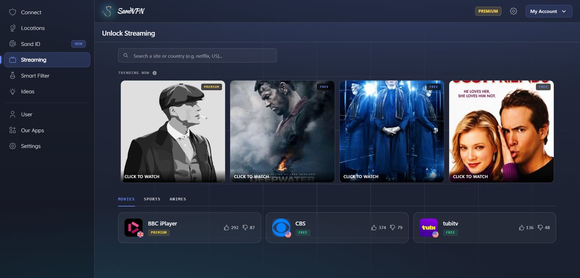Click the Settings gear icon in sidebar
The image size is (580, 278).
13,146
